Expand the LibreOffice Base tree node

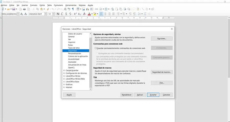(x=64, y=82)
